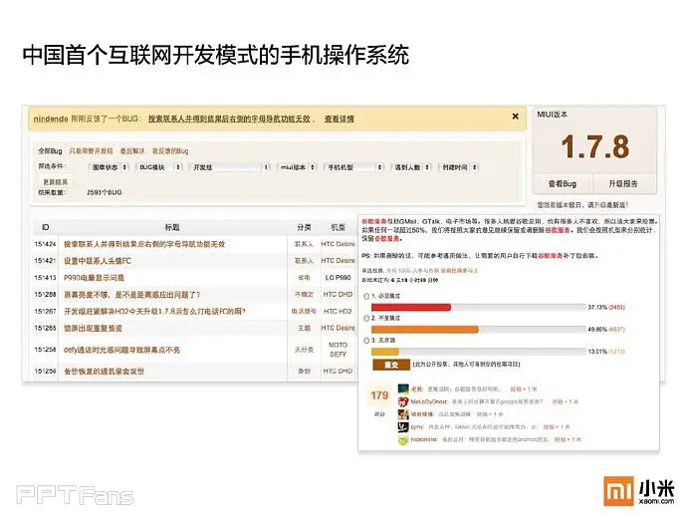
Task: Close the yellow BUG notification banner
Action: pyautogui.click(x=515, y=117)
